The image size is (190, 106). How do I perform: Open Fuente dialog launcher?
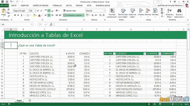(42, 20)
